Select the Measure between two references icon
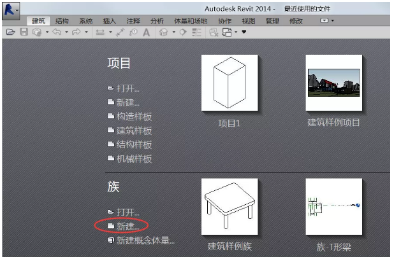394x259 pixels. click(x=100, y=32)
